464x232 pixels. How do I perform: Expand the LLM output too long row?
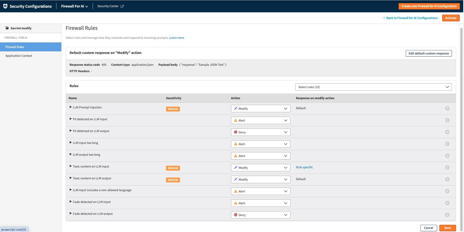(71, 154)
